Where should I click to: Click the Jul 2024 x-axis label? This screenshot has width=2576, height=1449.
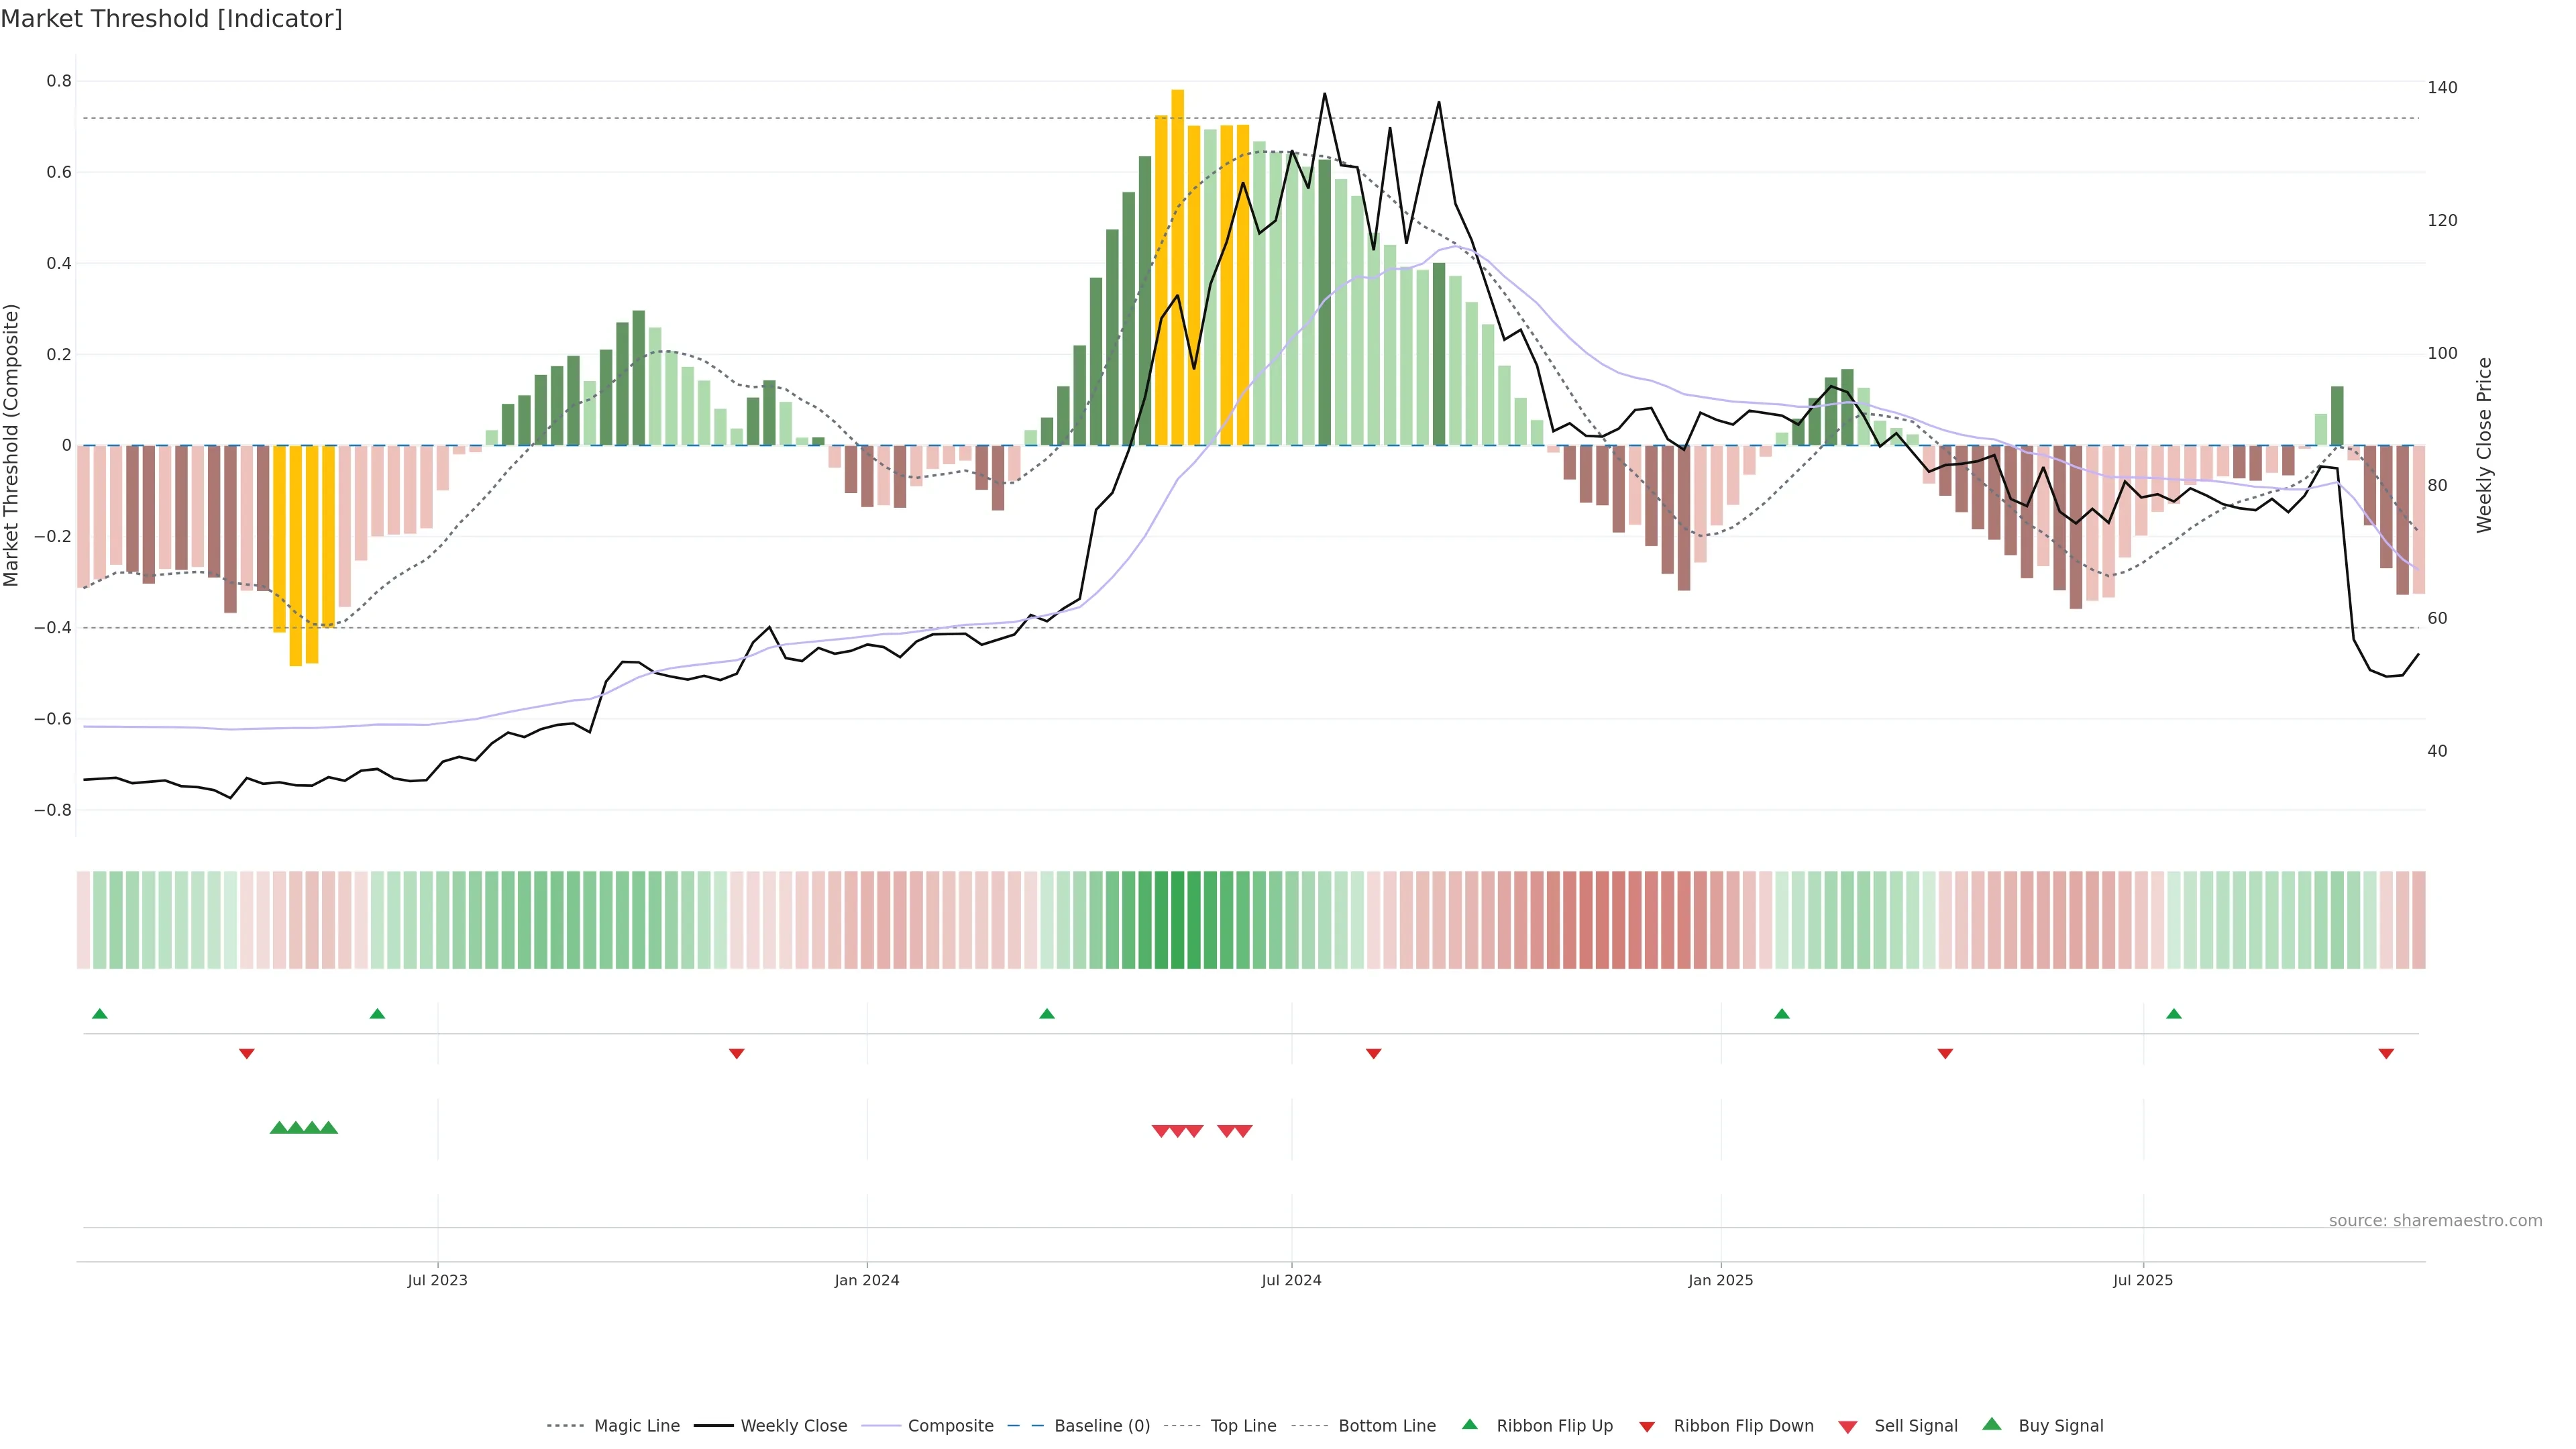coord(1291,1280)
